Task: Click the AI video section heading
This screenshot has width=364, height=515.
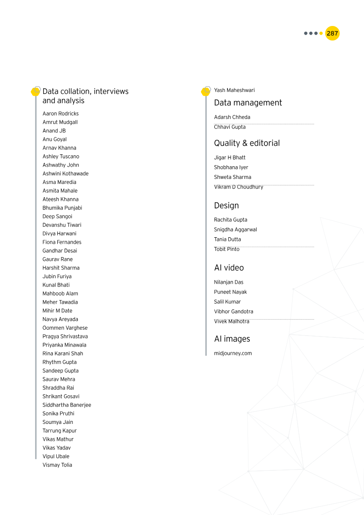Action: [x=229, y=268]
